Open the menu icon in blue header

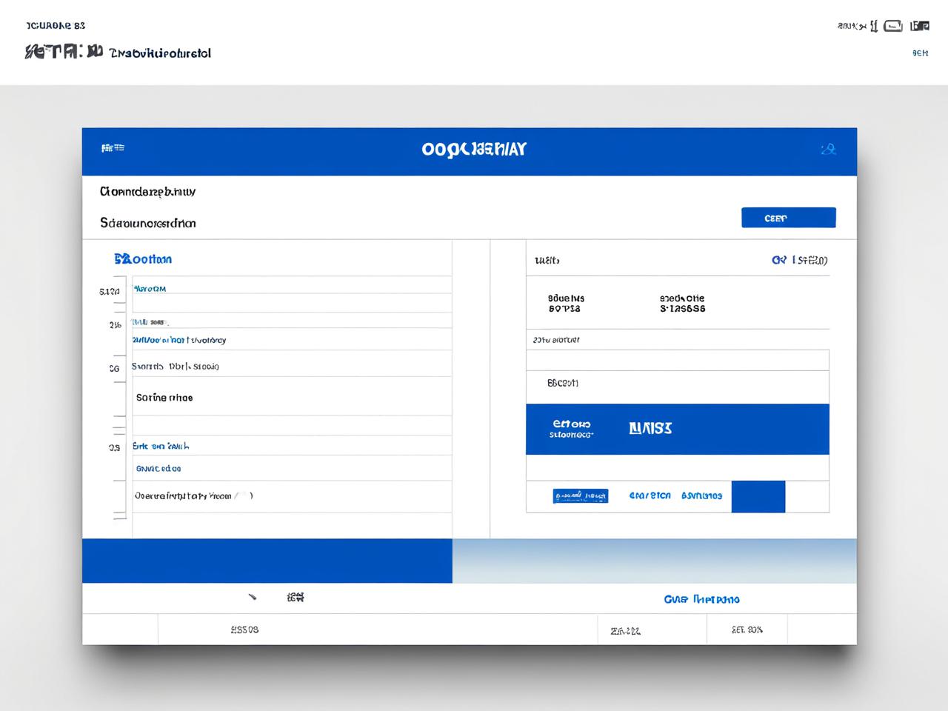[113, 148]
